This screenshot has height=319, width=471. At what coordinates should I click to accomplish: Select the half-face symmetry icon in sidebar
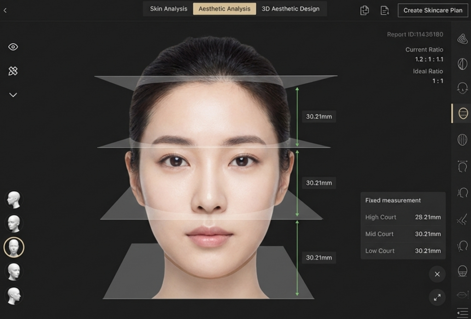click(x=463, y=64)
